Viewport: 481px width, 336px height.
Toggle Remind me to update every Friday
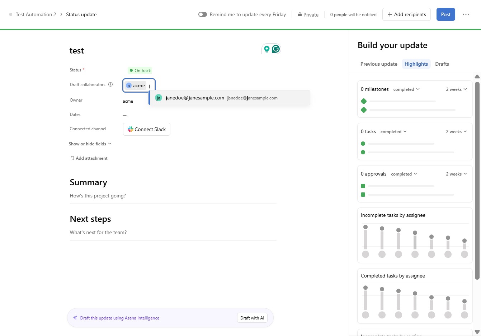203,14
